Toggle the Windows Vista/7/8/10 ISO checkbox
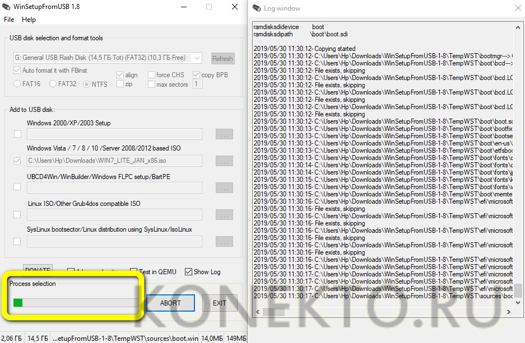The width and height of the screenshot is (525, 343). coord(17,161)
